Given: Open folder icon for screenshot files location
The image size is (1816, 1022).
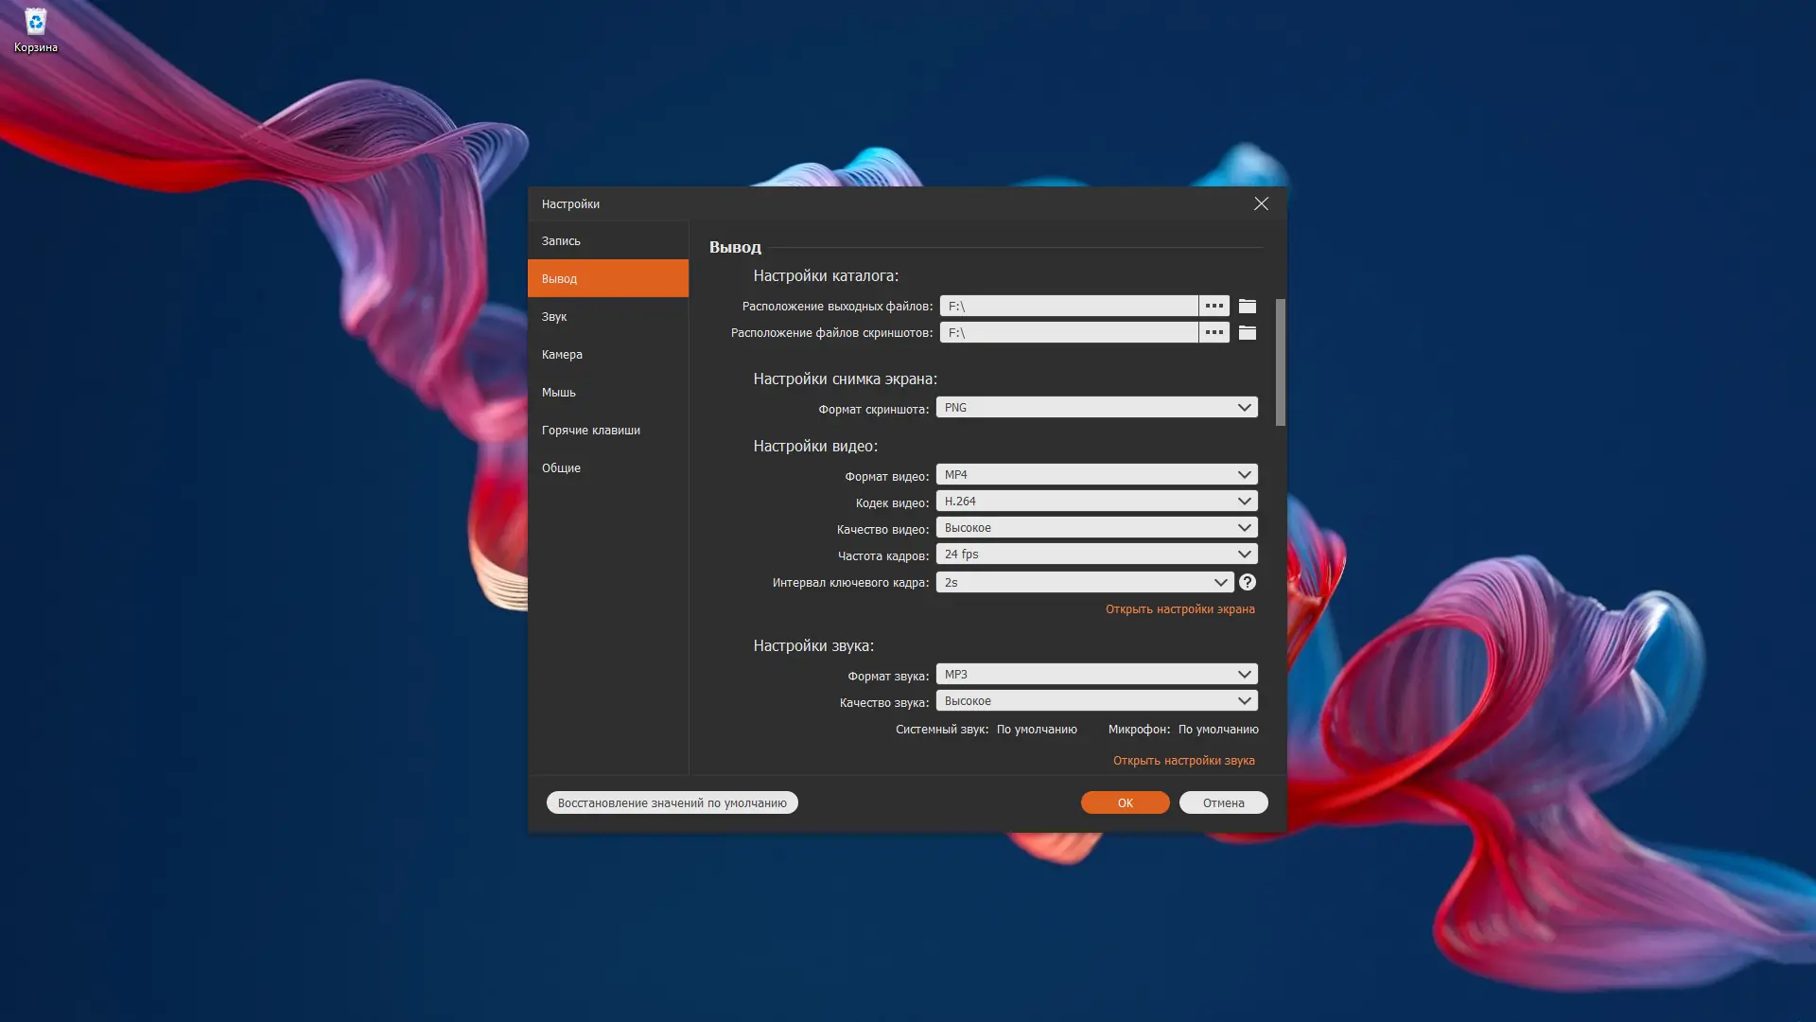Looking at the screenshot, I should pyautogui.click(x=1248, y=332).
